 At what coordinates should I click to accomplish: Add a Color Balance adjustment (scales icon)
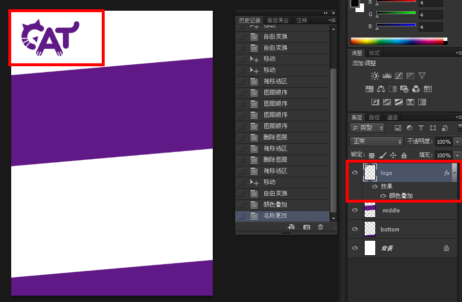[381, 89]
